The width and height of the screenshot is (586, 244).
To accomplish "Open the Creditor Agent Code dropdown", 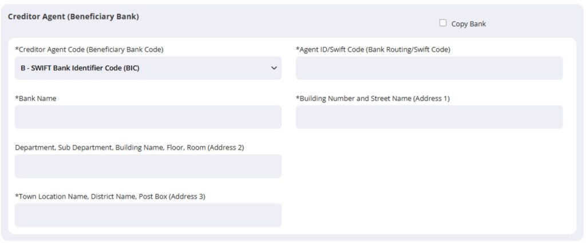I will tap(148, 68).
